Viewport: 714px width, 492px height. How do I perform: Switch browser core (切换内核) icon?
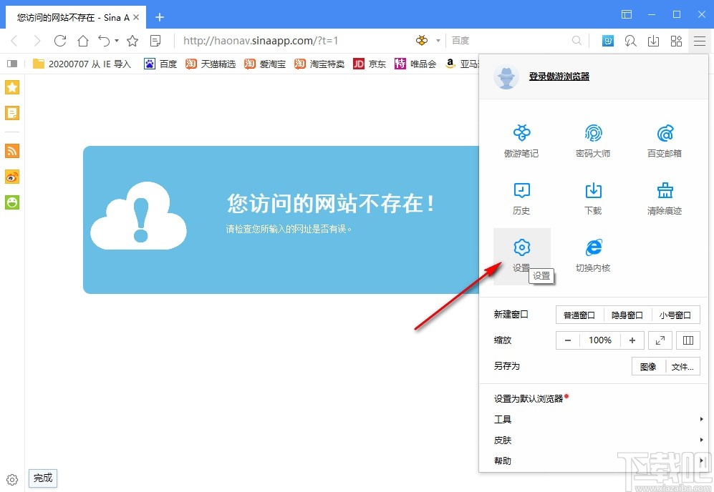point(593,254)
